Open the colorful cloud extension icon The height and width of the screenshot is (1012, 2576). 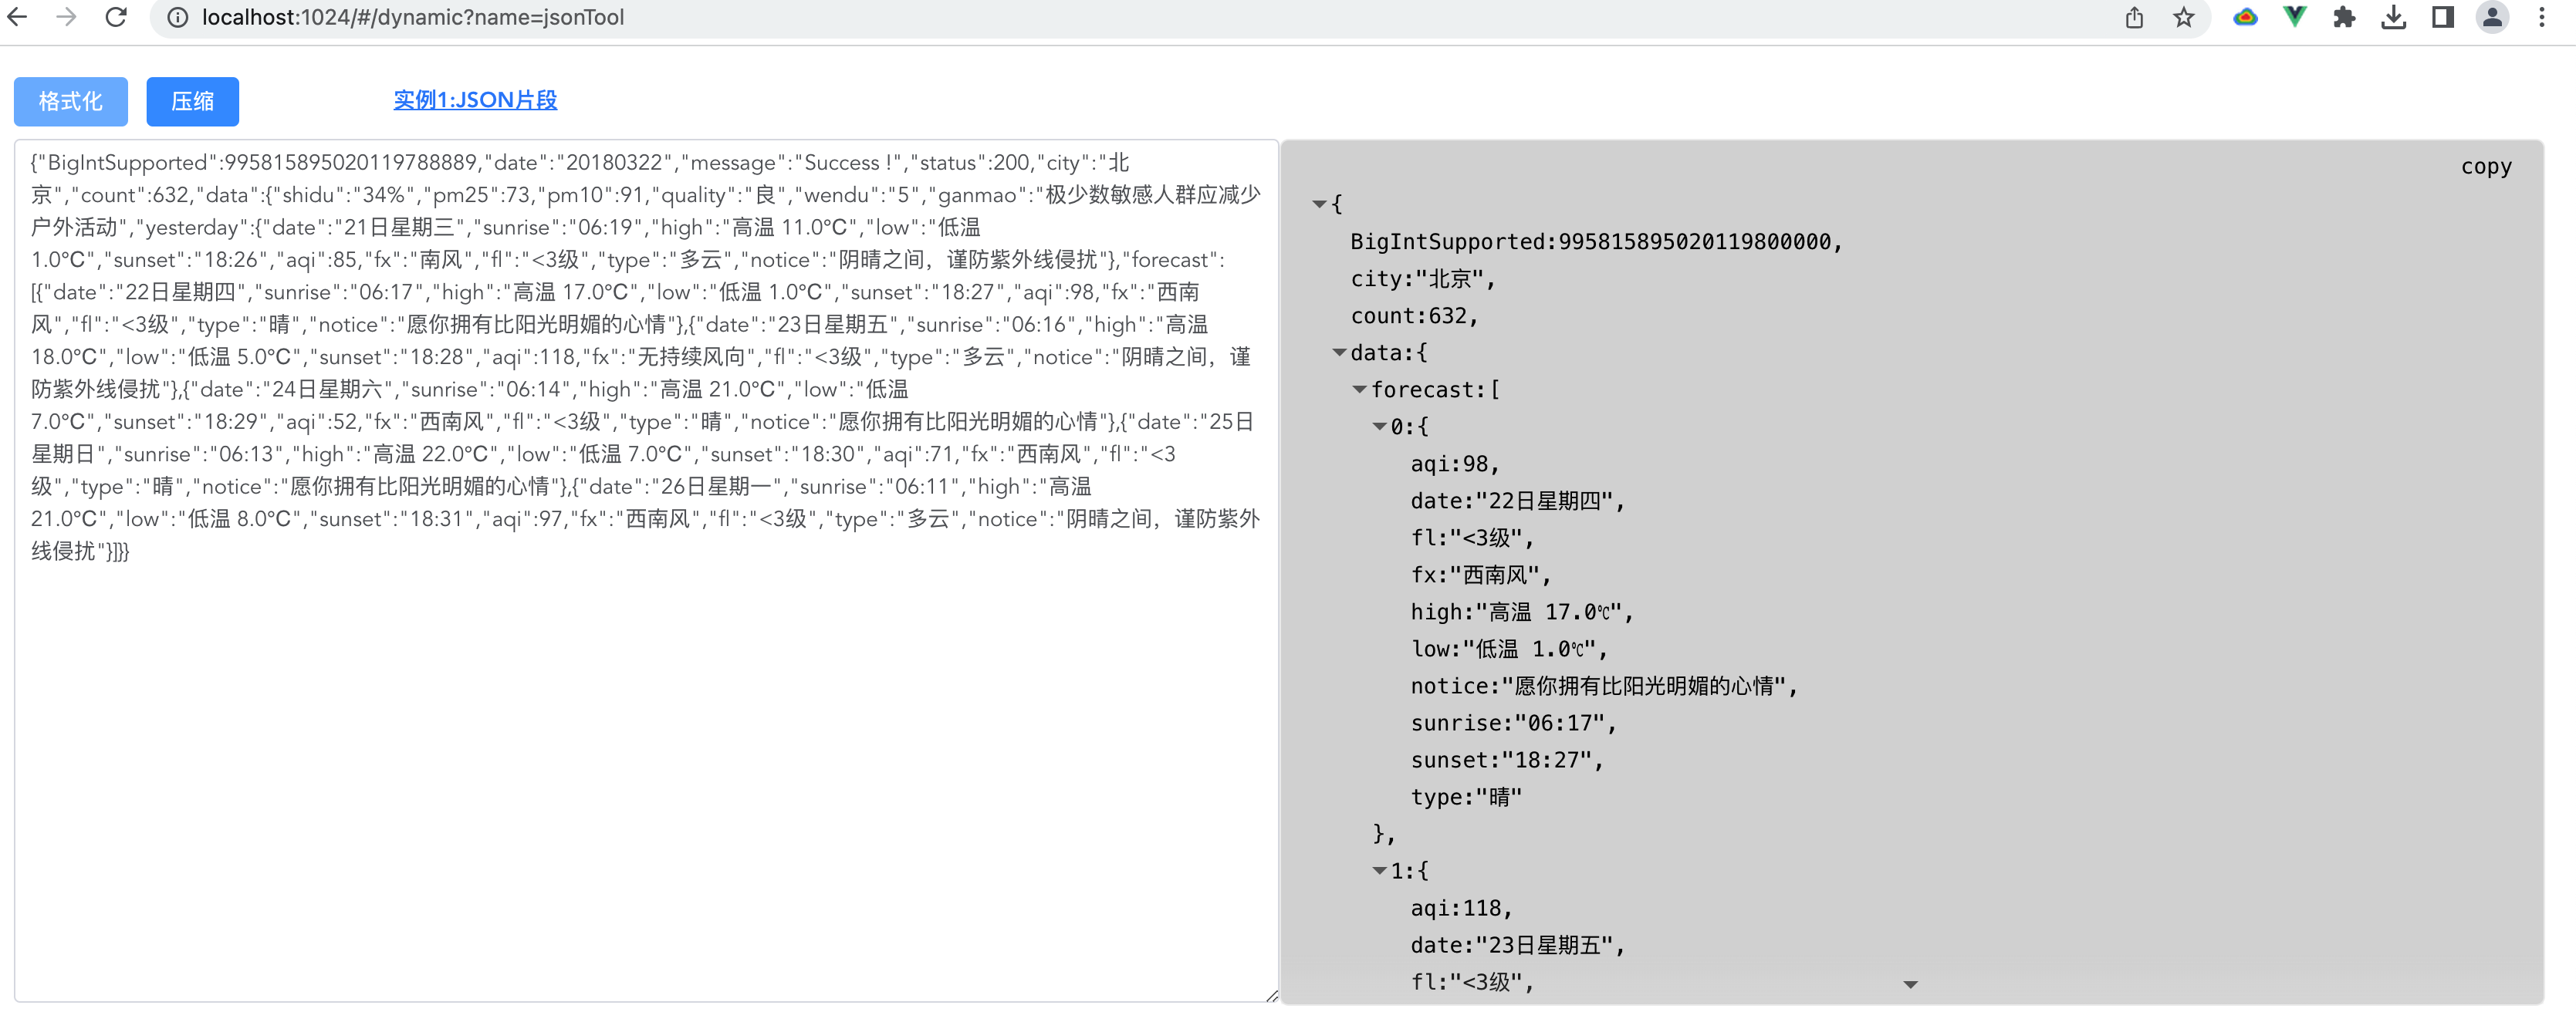point(2245,17)
